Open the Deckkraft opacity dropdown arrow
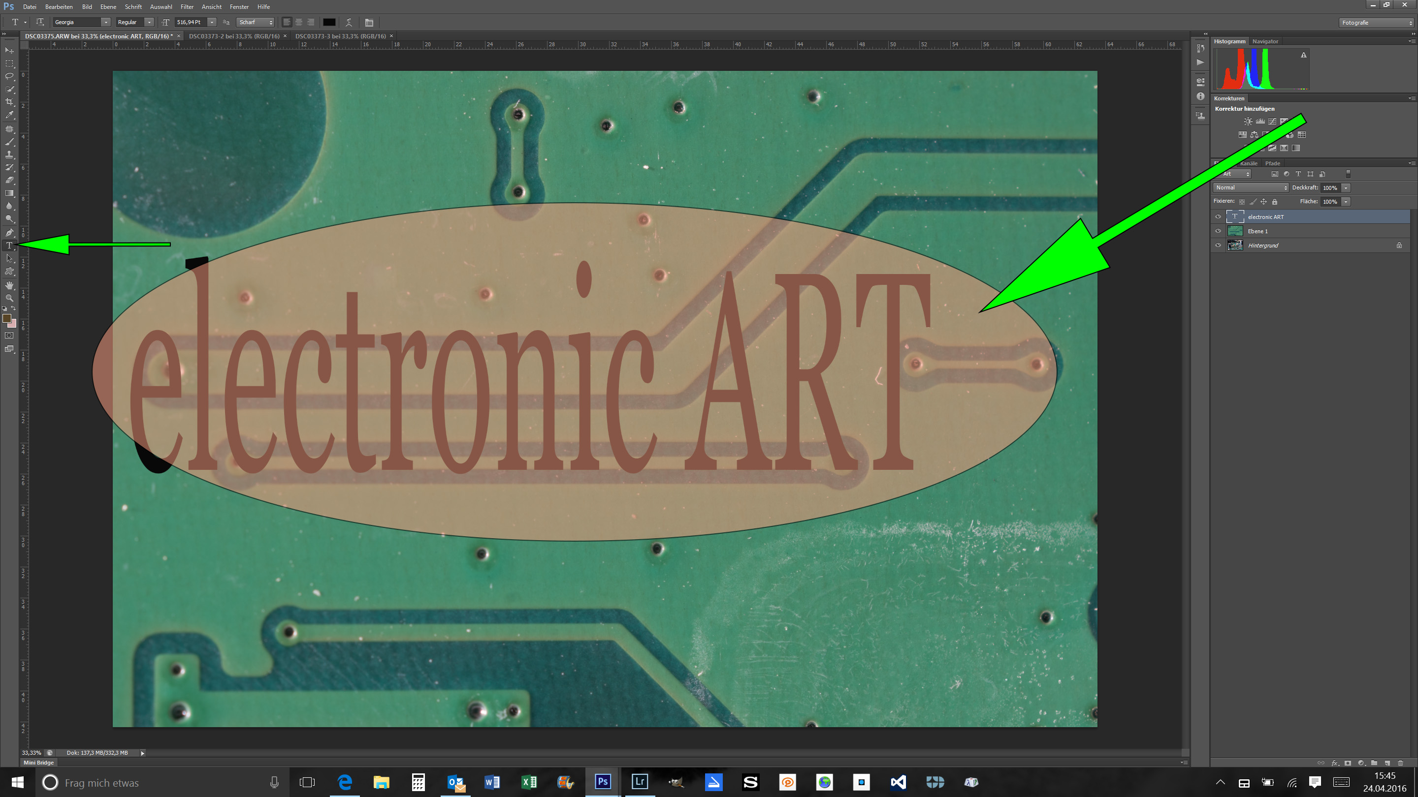 point(1346,188)
